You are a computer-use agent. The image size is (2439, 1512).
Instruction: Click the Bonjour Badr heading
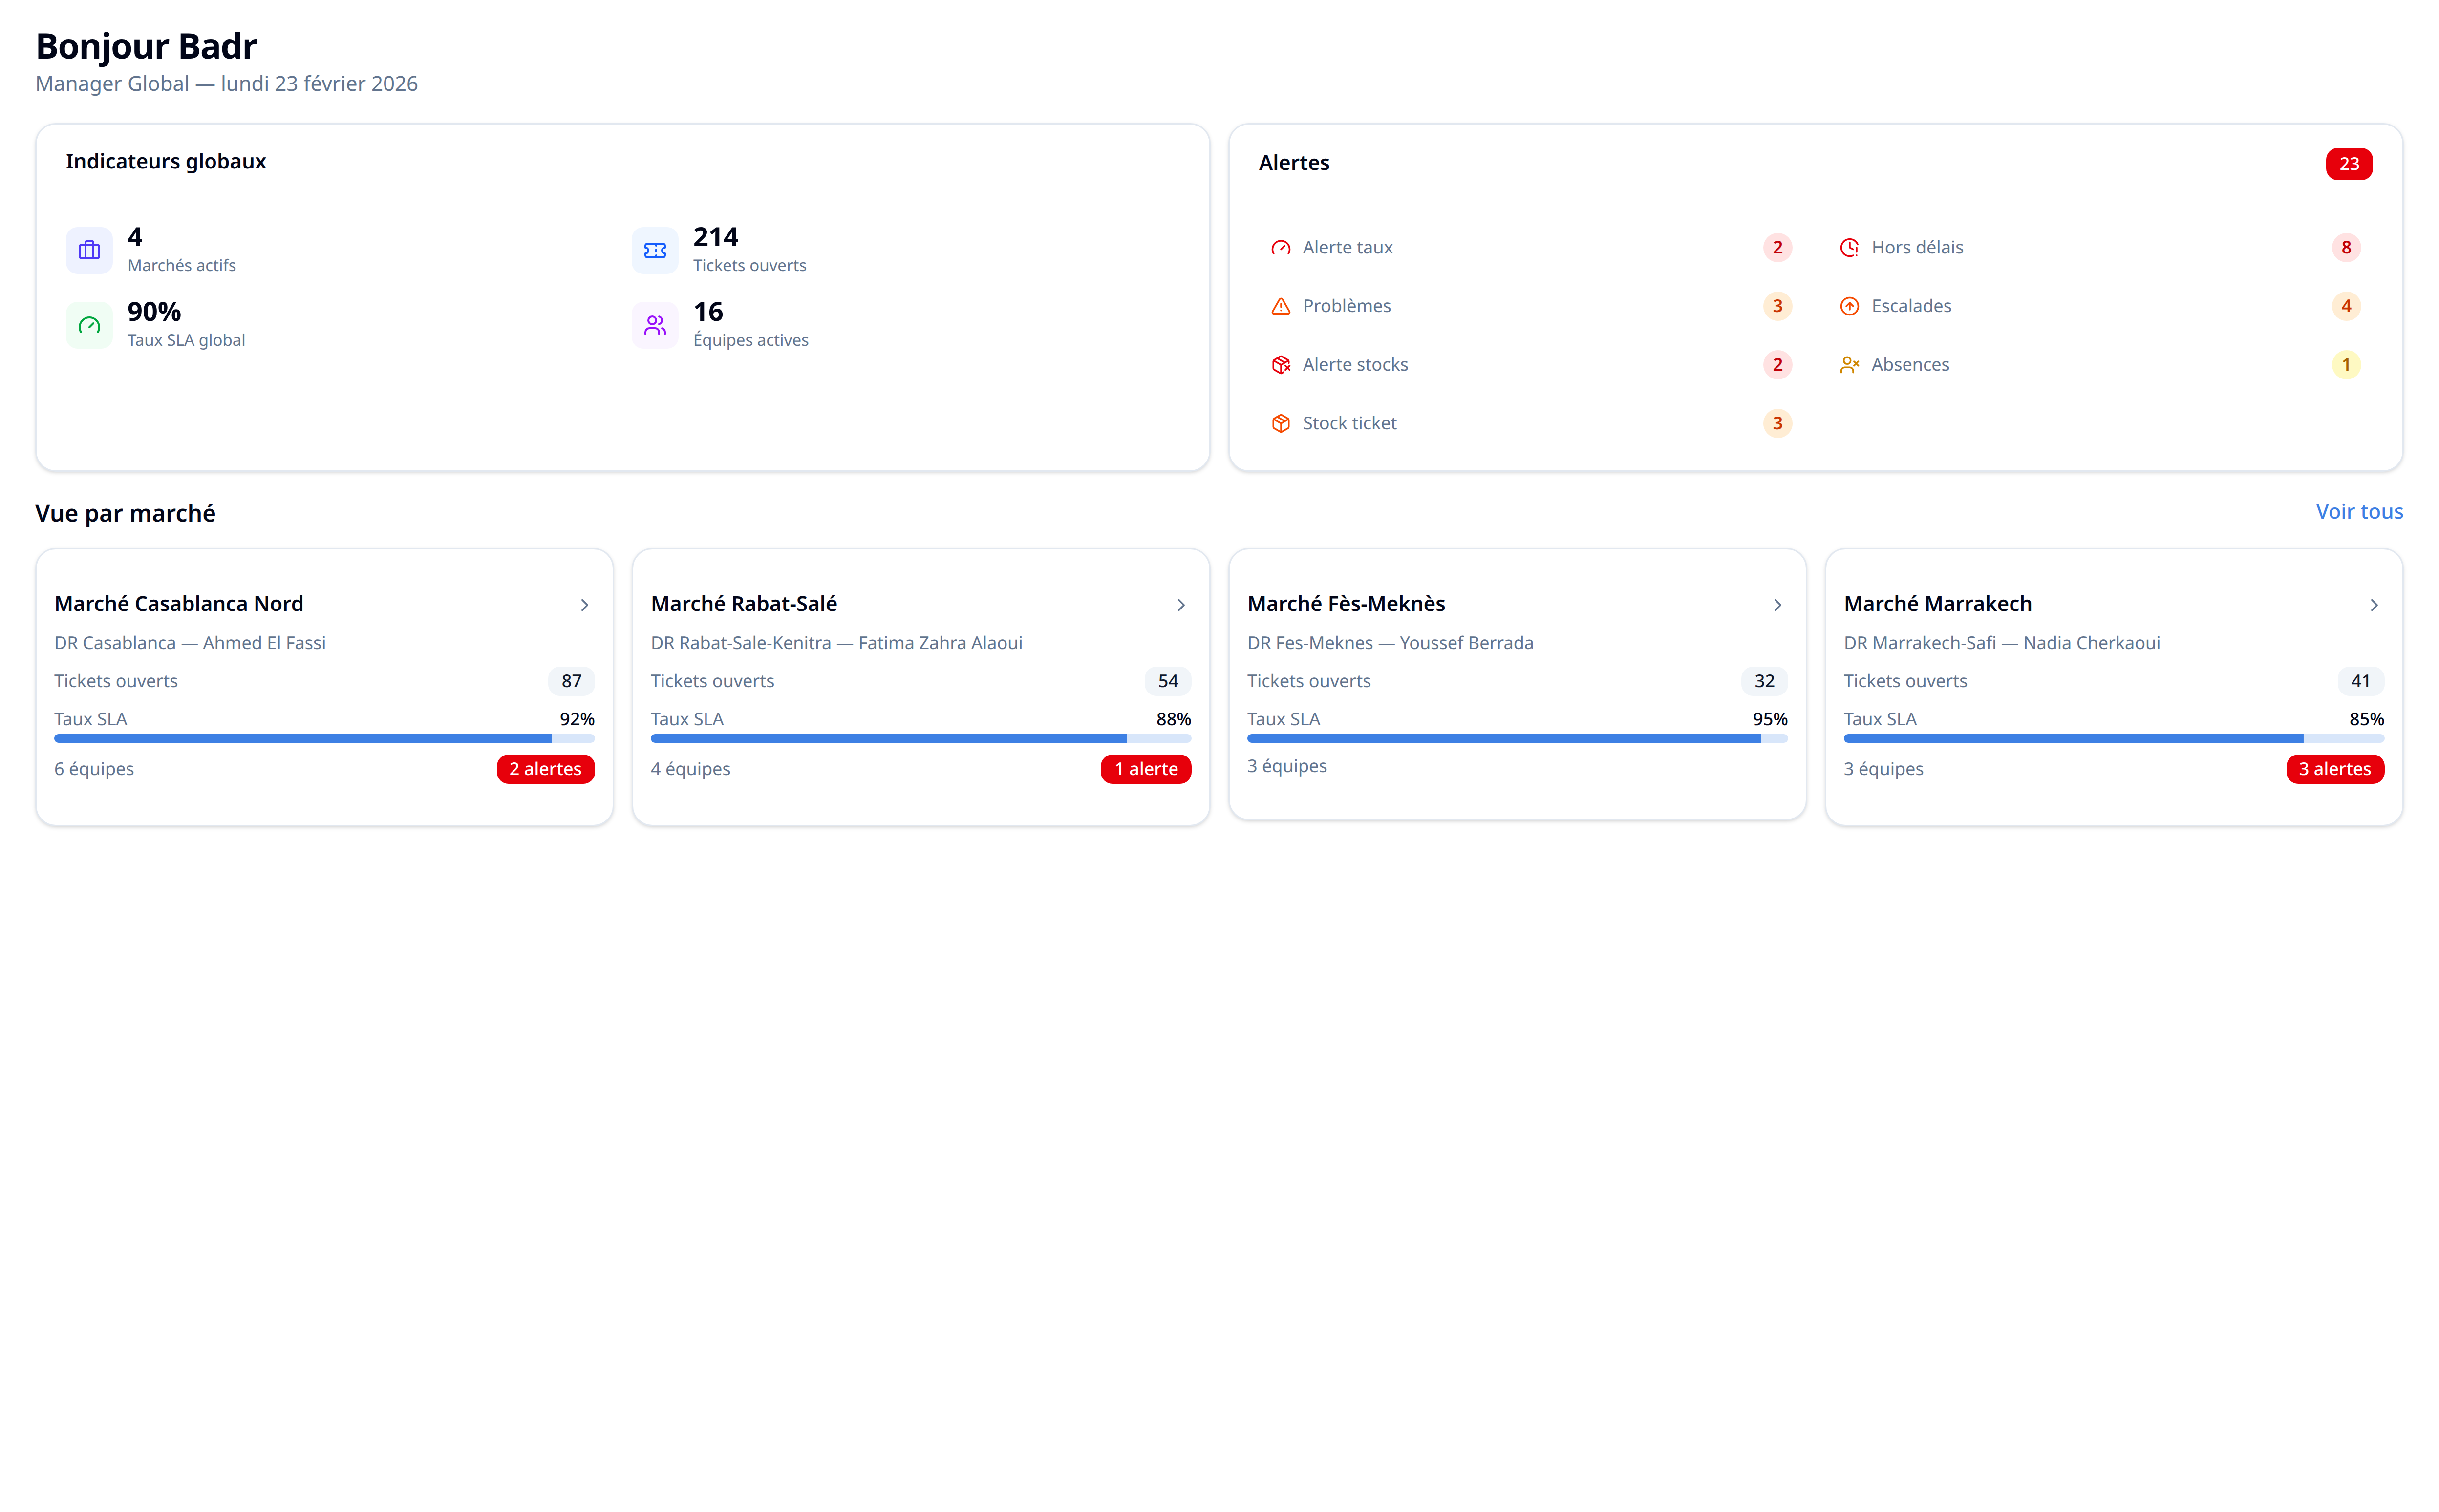pos(146,47)
